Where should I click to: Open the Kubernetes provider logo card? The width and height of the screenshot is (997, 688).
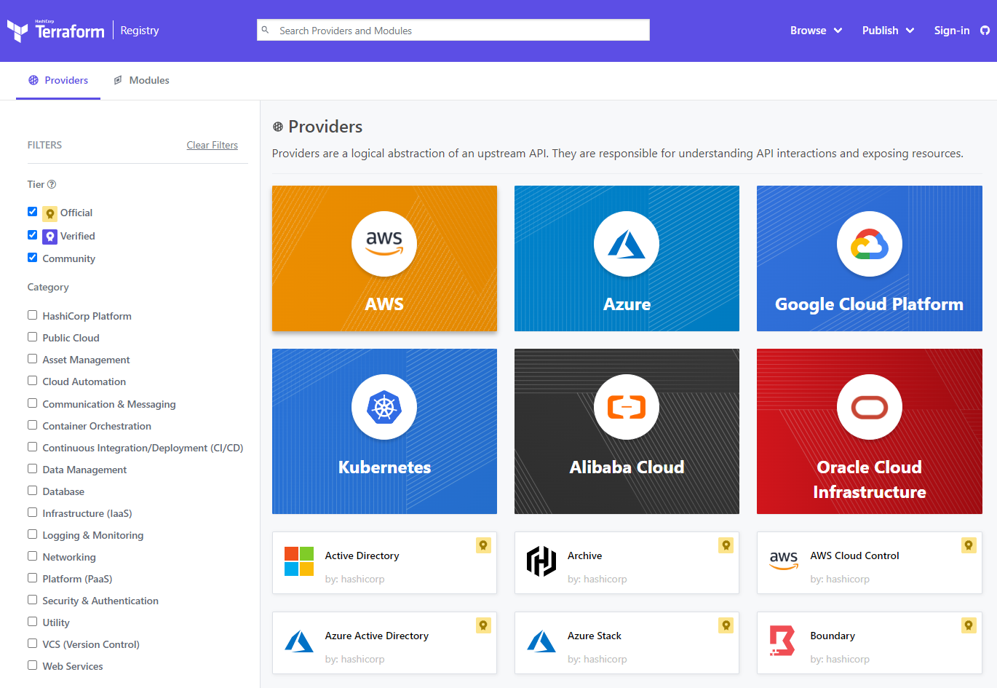click(x=384, y=431)
